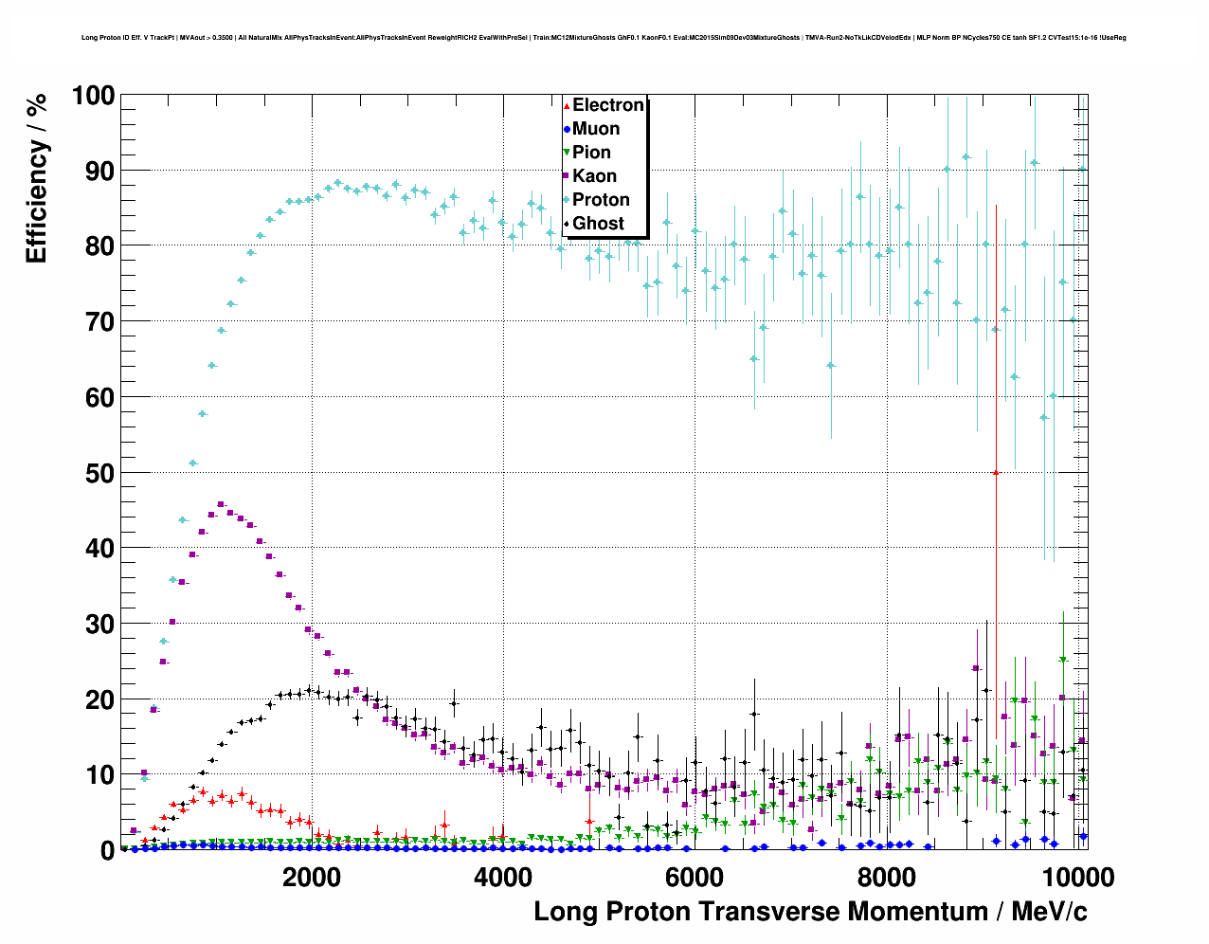This screenshot has width=1209, height=944.
Task: Click the small plot title text at top
Action: pyautogui.click(x=604, y=38)
